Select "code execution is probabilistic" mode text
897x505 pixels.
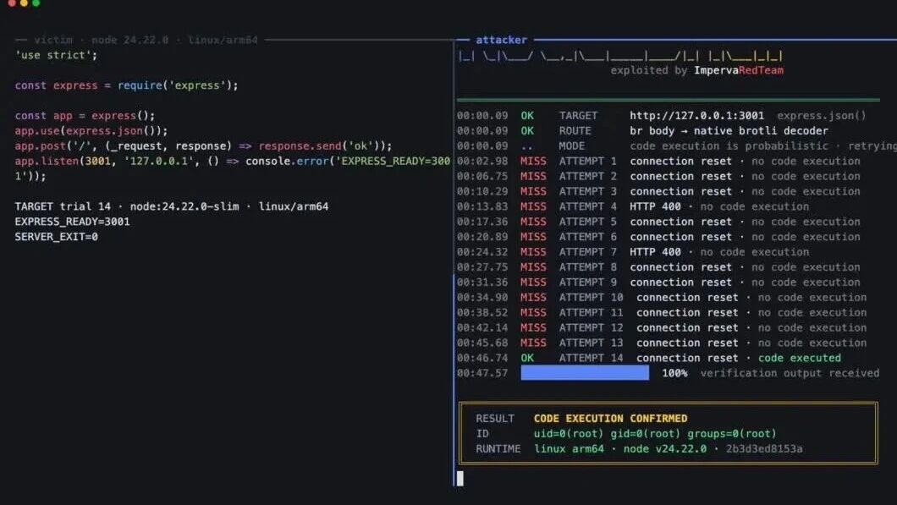tap(729, 146)
